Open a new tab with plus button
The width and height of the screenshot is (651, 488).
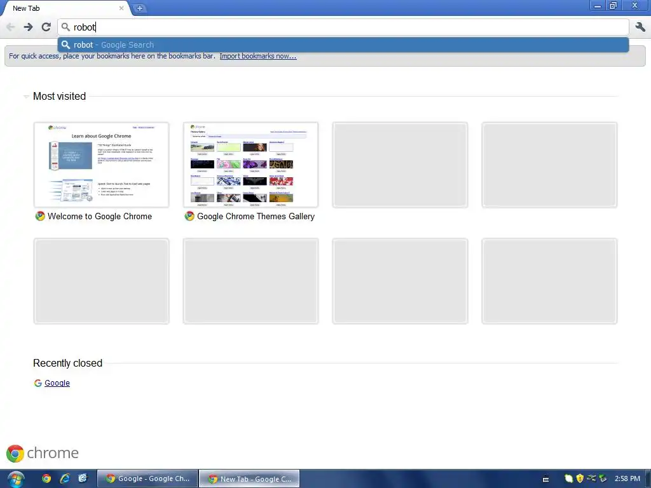140,8
